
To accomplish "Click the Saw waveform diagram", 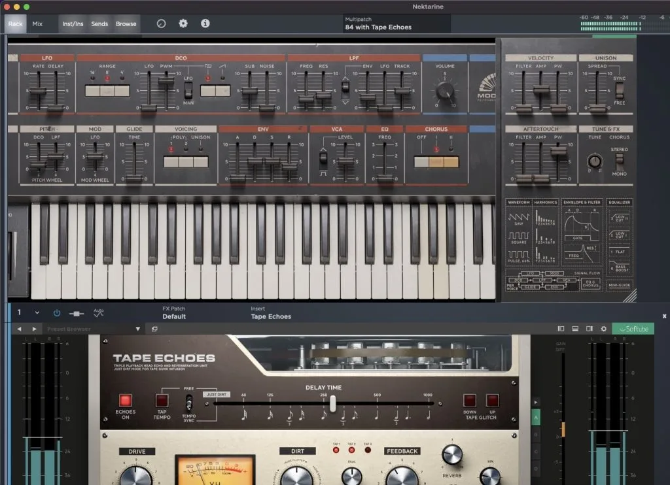I will pos(518,219).
